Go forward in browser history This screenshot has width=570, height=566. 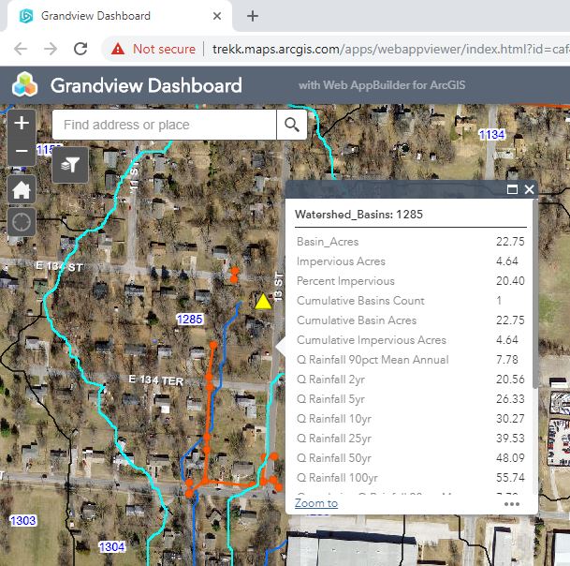51,49
